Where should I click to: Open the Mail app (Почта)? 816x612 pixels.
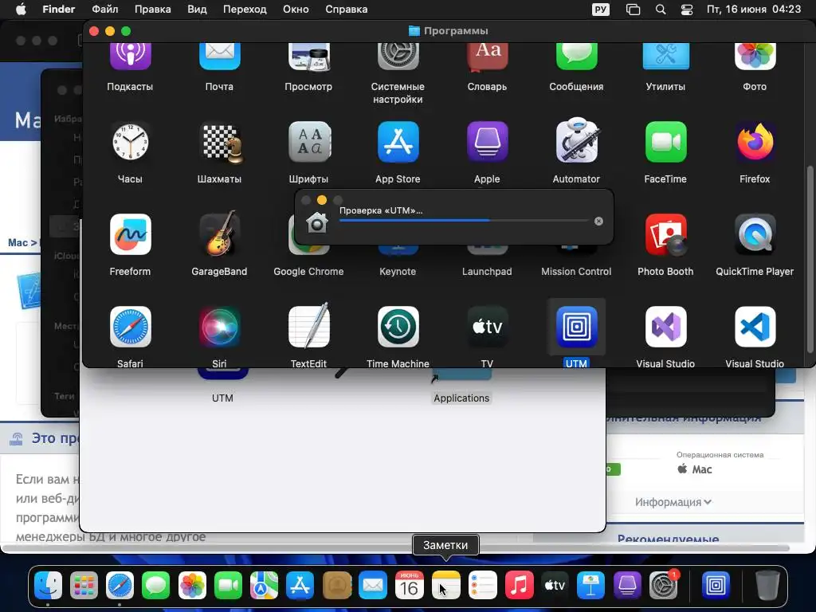pyautogui.click(x=220, y=57)
